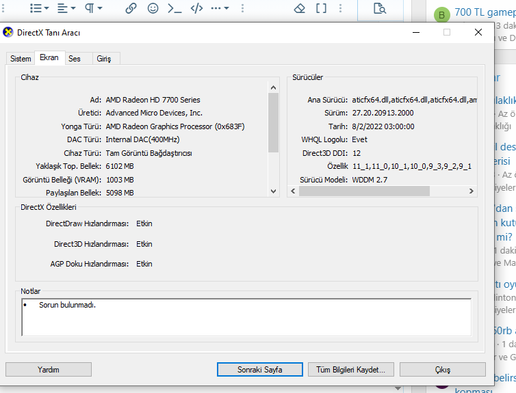Click the text Tam Görüntü Bağdaştırıcısı
516x393 pixels.
coord(149,154)
